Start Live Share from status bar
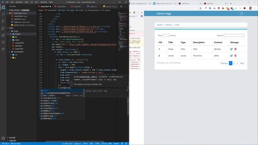The width and height of the screenshot is (258, 145). [x=16, y=143]
